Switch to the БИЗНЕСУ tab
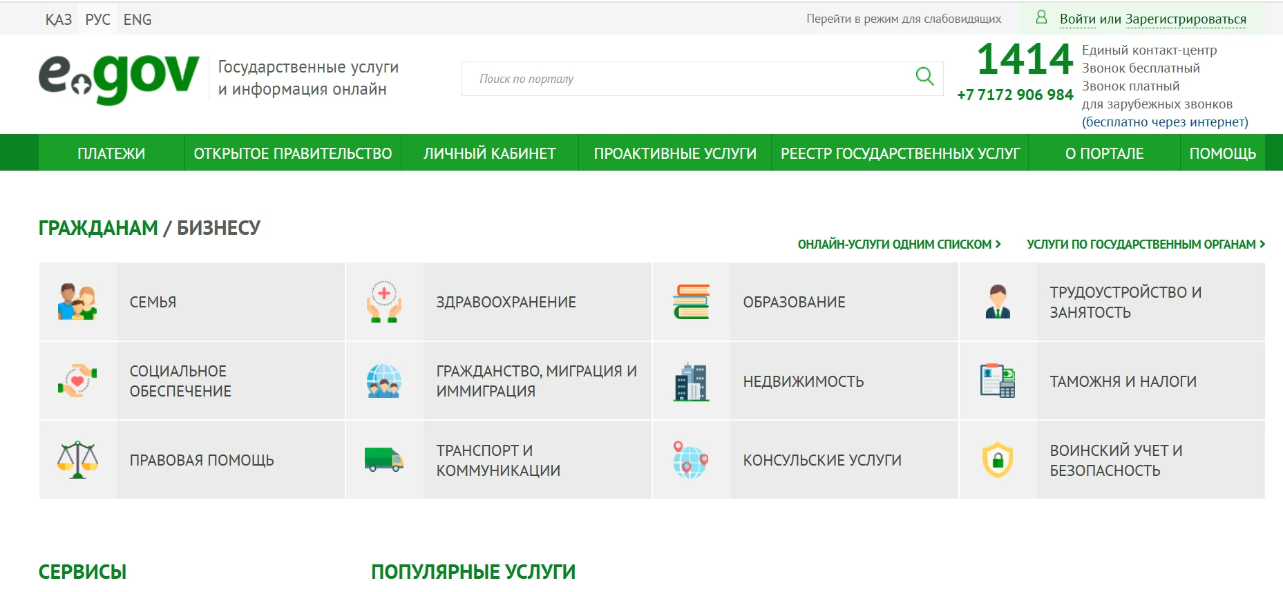The height and width of the screenshot is (592, 1283). [x=218, y=228]
